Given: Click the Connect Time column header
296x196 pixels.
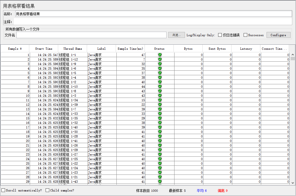Looking at the screenshot, I should [x=275, y=49].
